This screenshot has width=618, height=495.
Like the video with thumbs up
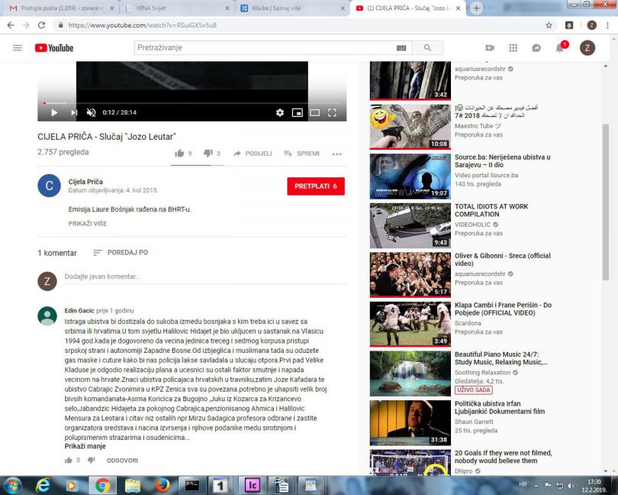179,154
